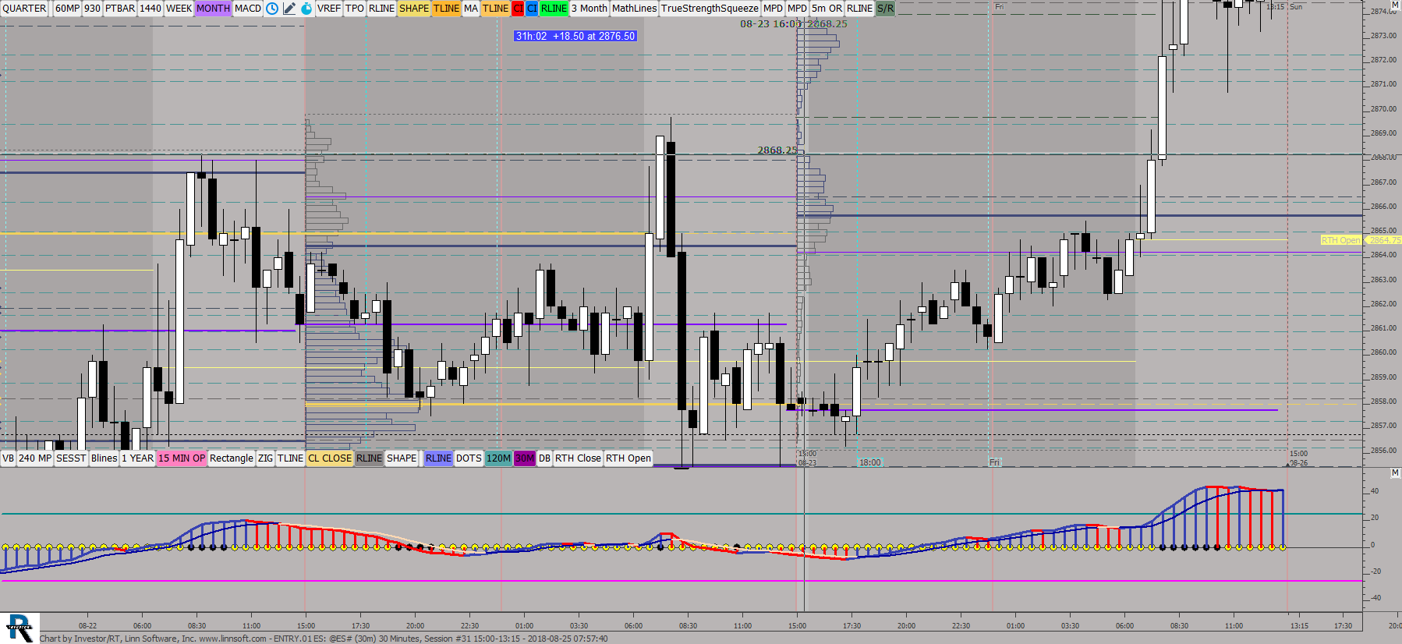Click the VB button in lower toolbar

pyautogui.click(x=9, y=458)
